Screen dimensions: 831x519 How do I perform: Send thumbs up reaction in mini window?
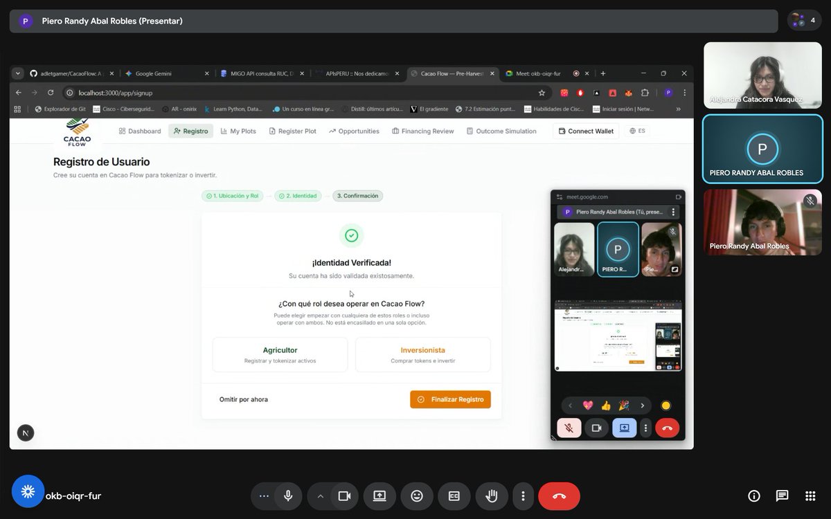[x=606, y=406]
